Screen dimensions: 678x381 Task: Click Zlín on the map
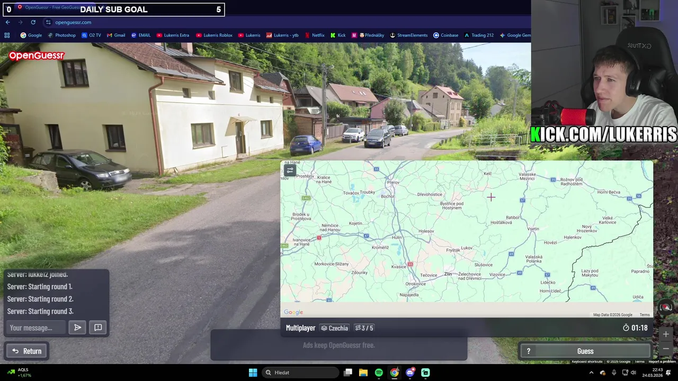point(448,274)
